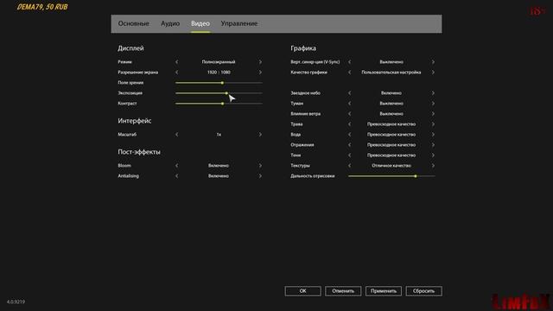Image resolution: width=553 pixels, height=311 pixels.
Task: Increase Масштаб with the right arrow
Action: [x=260, y=135]
